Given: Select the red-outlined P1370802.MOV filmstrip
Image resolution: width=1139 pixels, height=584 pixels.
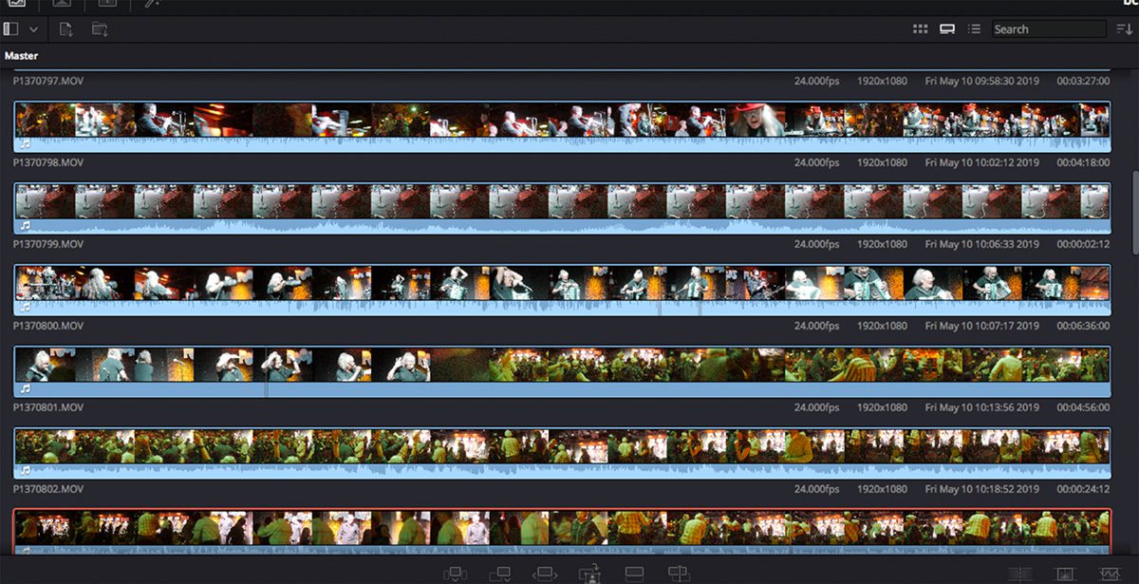Looking at the screenshot, I should 562,531.
